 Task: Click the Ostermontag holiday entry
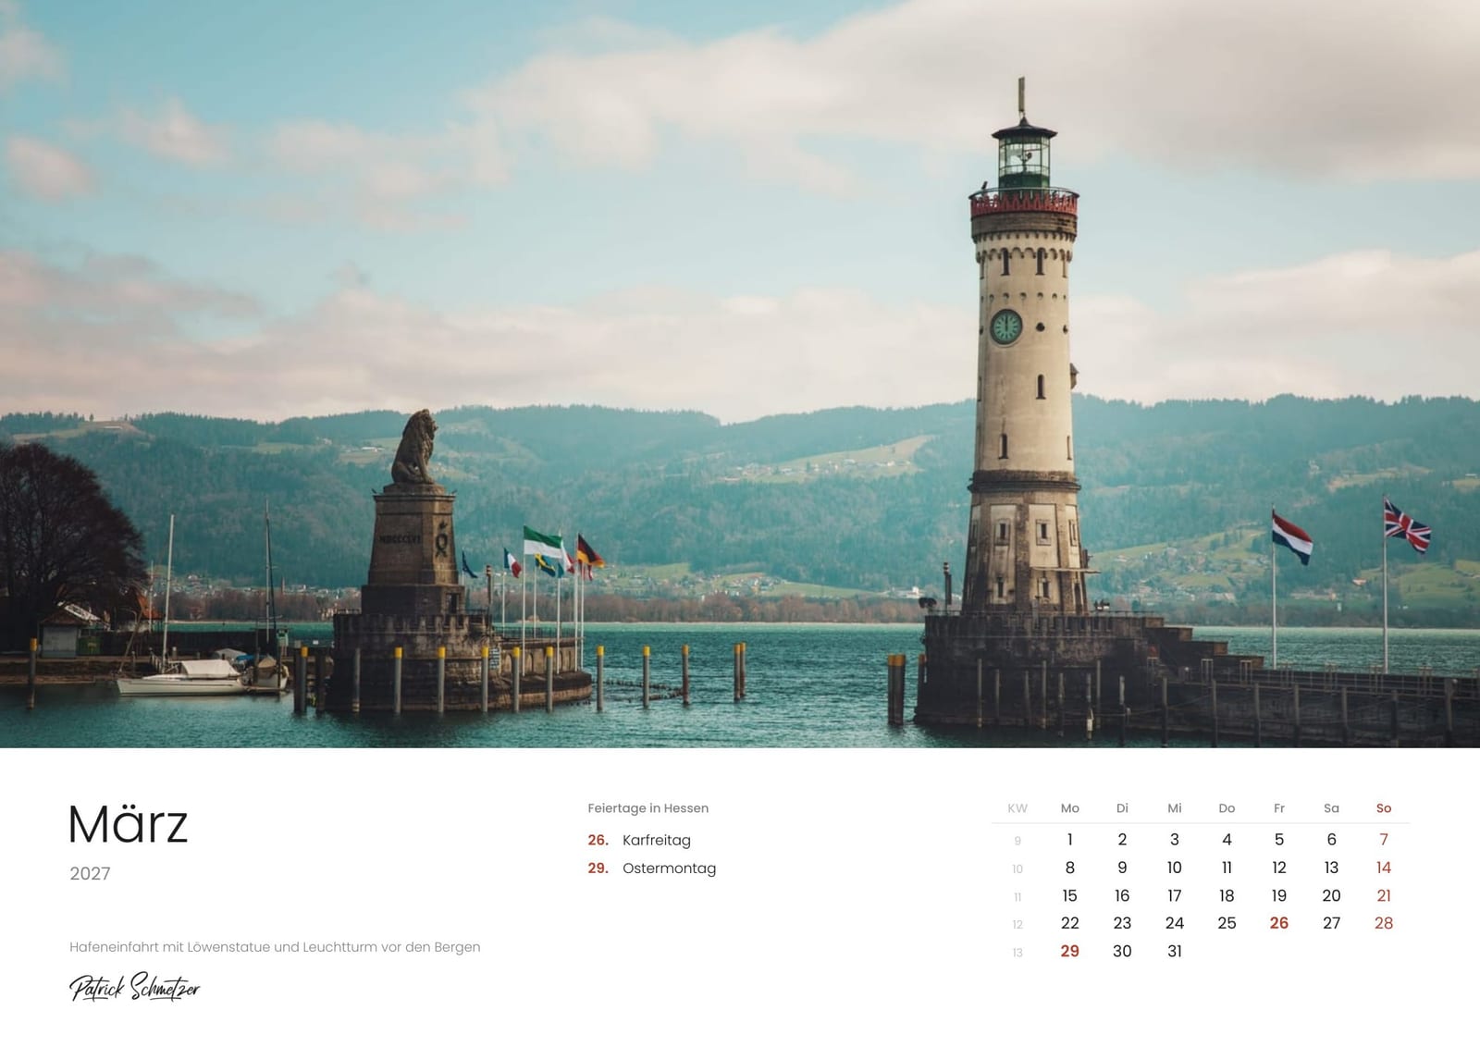coord(669,868)
